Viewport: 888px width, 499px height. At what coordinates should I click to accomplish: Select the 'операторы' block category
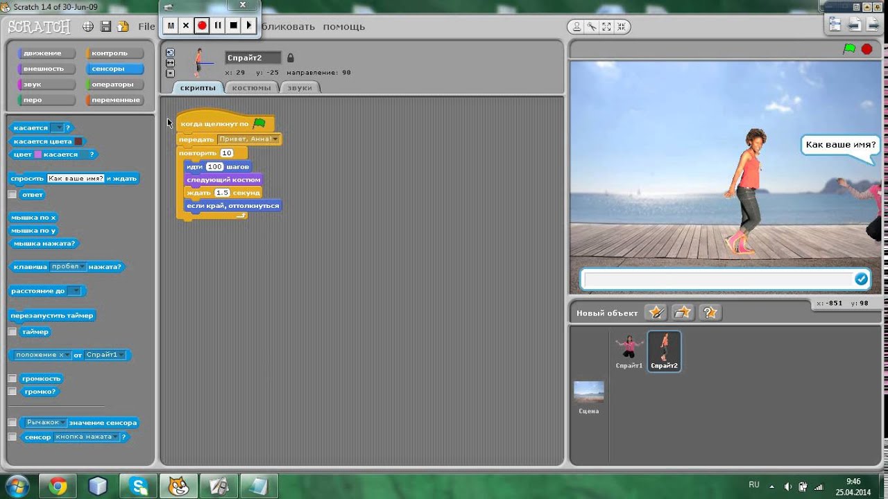(114, 85)
